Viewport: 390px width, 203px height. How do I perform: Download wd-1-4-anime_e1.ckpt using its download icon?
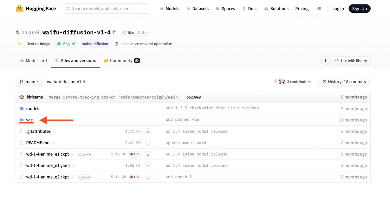click(148, 154)
